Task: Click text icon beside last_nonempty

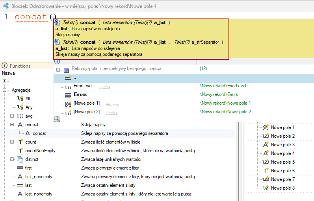Action: pyautogui.click(x=20, y=194)
